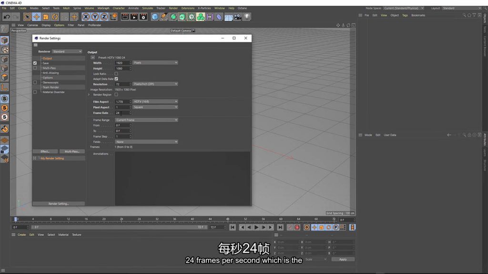Select Anti-Aliasing in the render settings list
Image resolution: width=488 pixels, height=274 pixels.
coord(51,73)
